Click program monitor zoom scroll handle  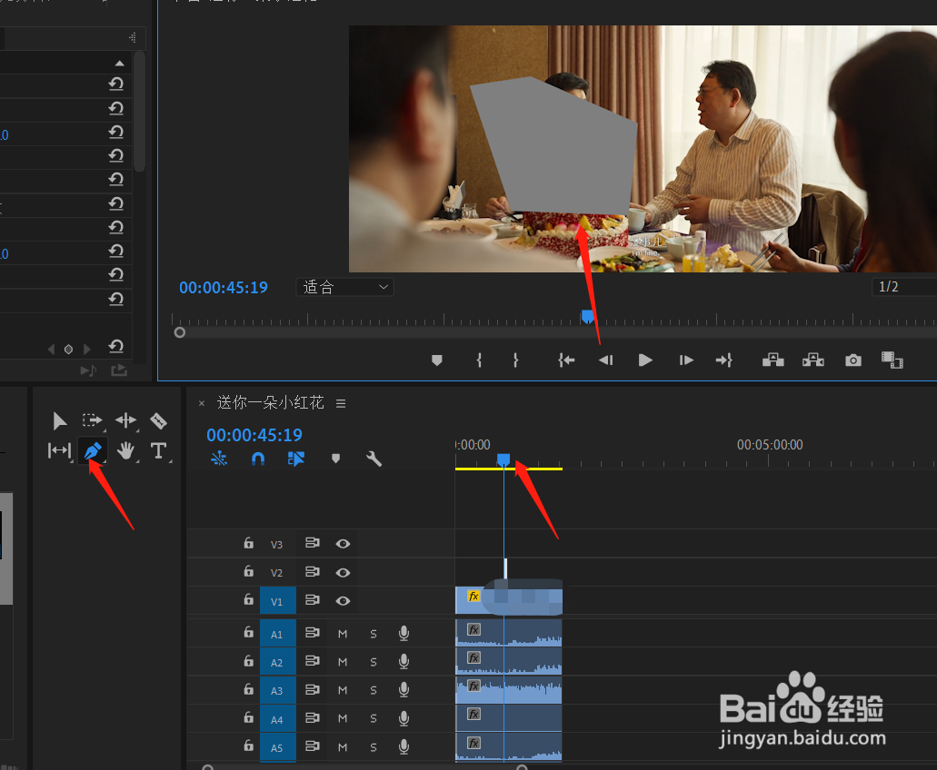180,332
